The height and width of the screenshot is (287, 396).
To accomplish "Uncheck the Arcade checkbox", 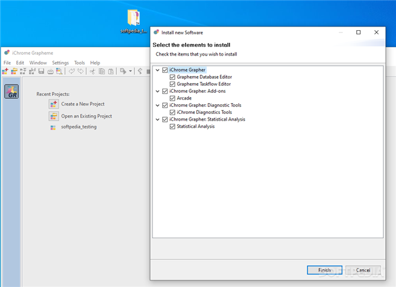I will tap(172, 98).
